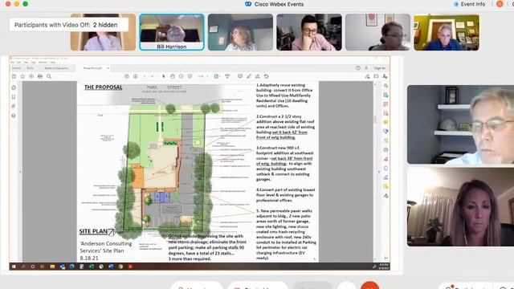Viewport: 514px width, 289px height.
Task: Open the View menu in Acrobat
Action: [x=26, y=63]
